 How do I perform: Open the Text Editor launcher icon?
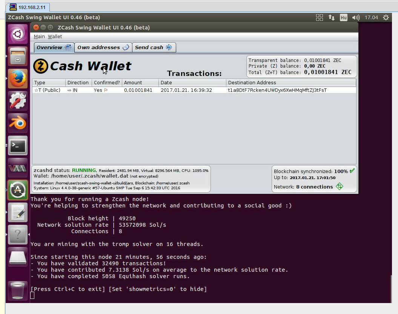point(17,213)
